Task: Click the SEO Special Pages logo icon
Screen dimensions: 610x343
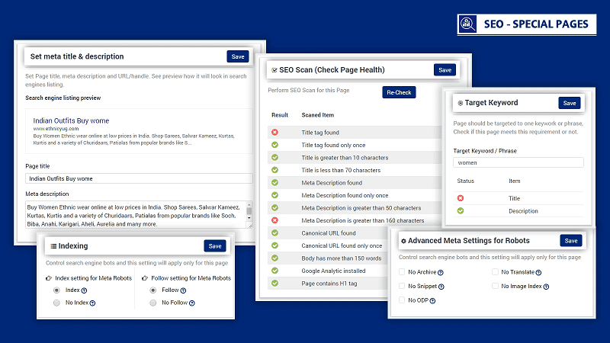Action: coord(465,24)
